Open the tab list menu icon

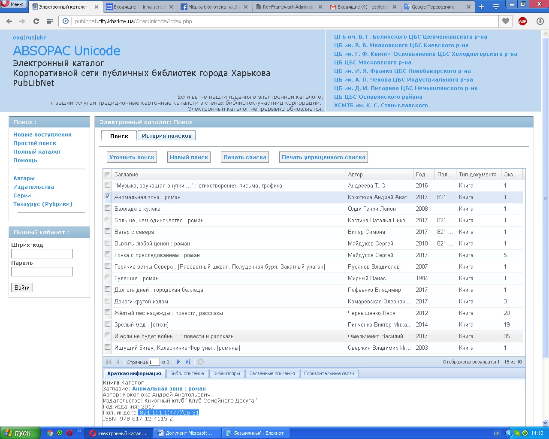[496, 6]
